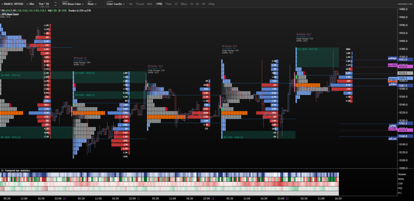Click the pdVAL price level label
Viewport: 414px width, 201px height.
point(393,126)
